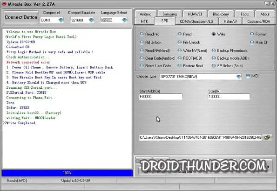Switch to the CDMA/Qualcomm/LG tab

(196, 21)
